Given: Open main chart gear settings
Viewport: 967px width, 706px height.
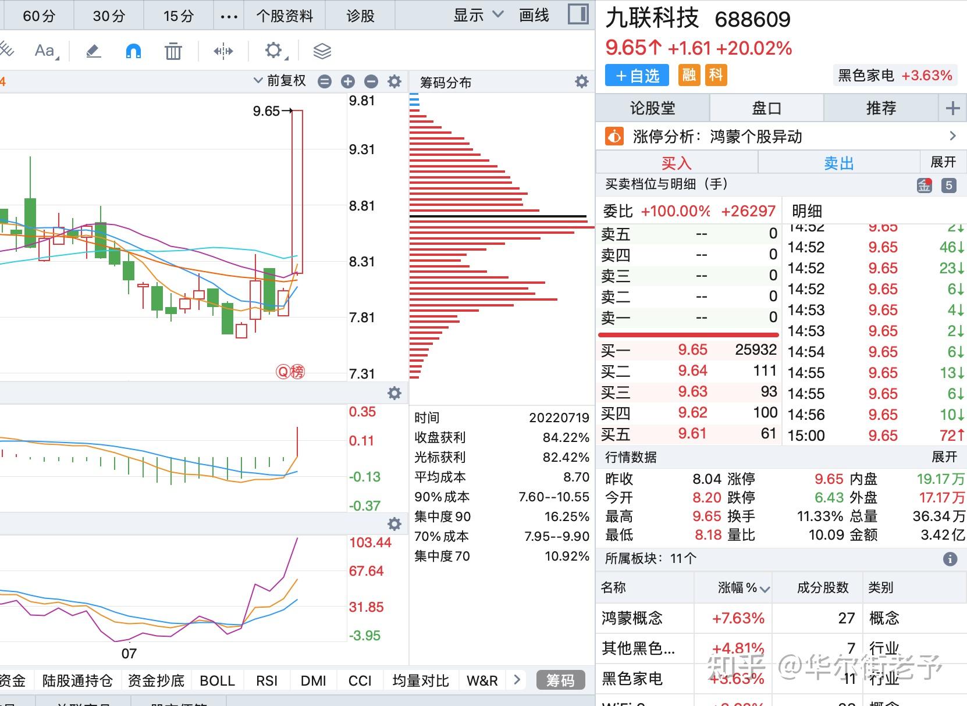Looking at the screenshot, I should 394,81.
